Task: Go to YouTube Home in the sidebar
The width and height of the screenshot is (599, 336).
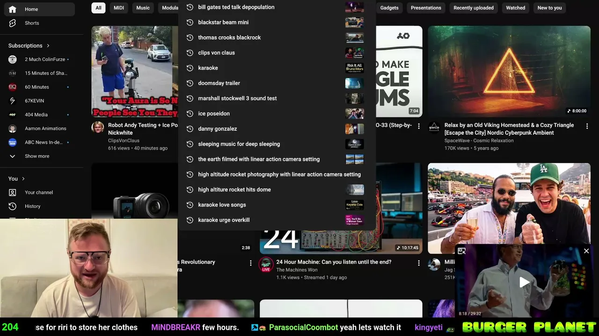Action: [x=39, y=9]
